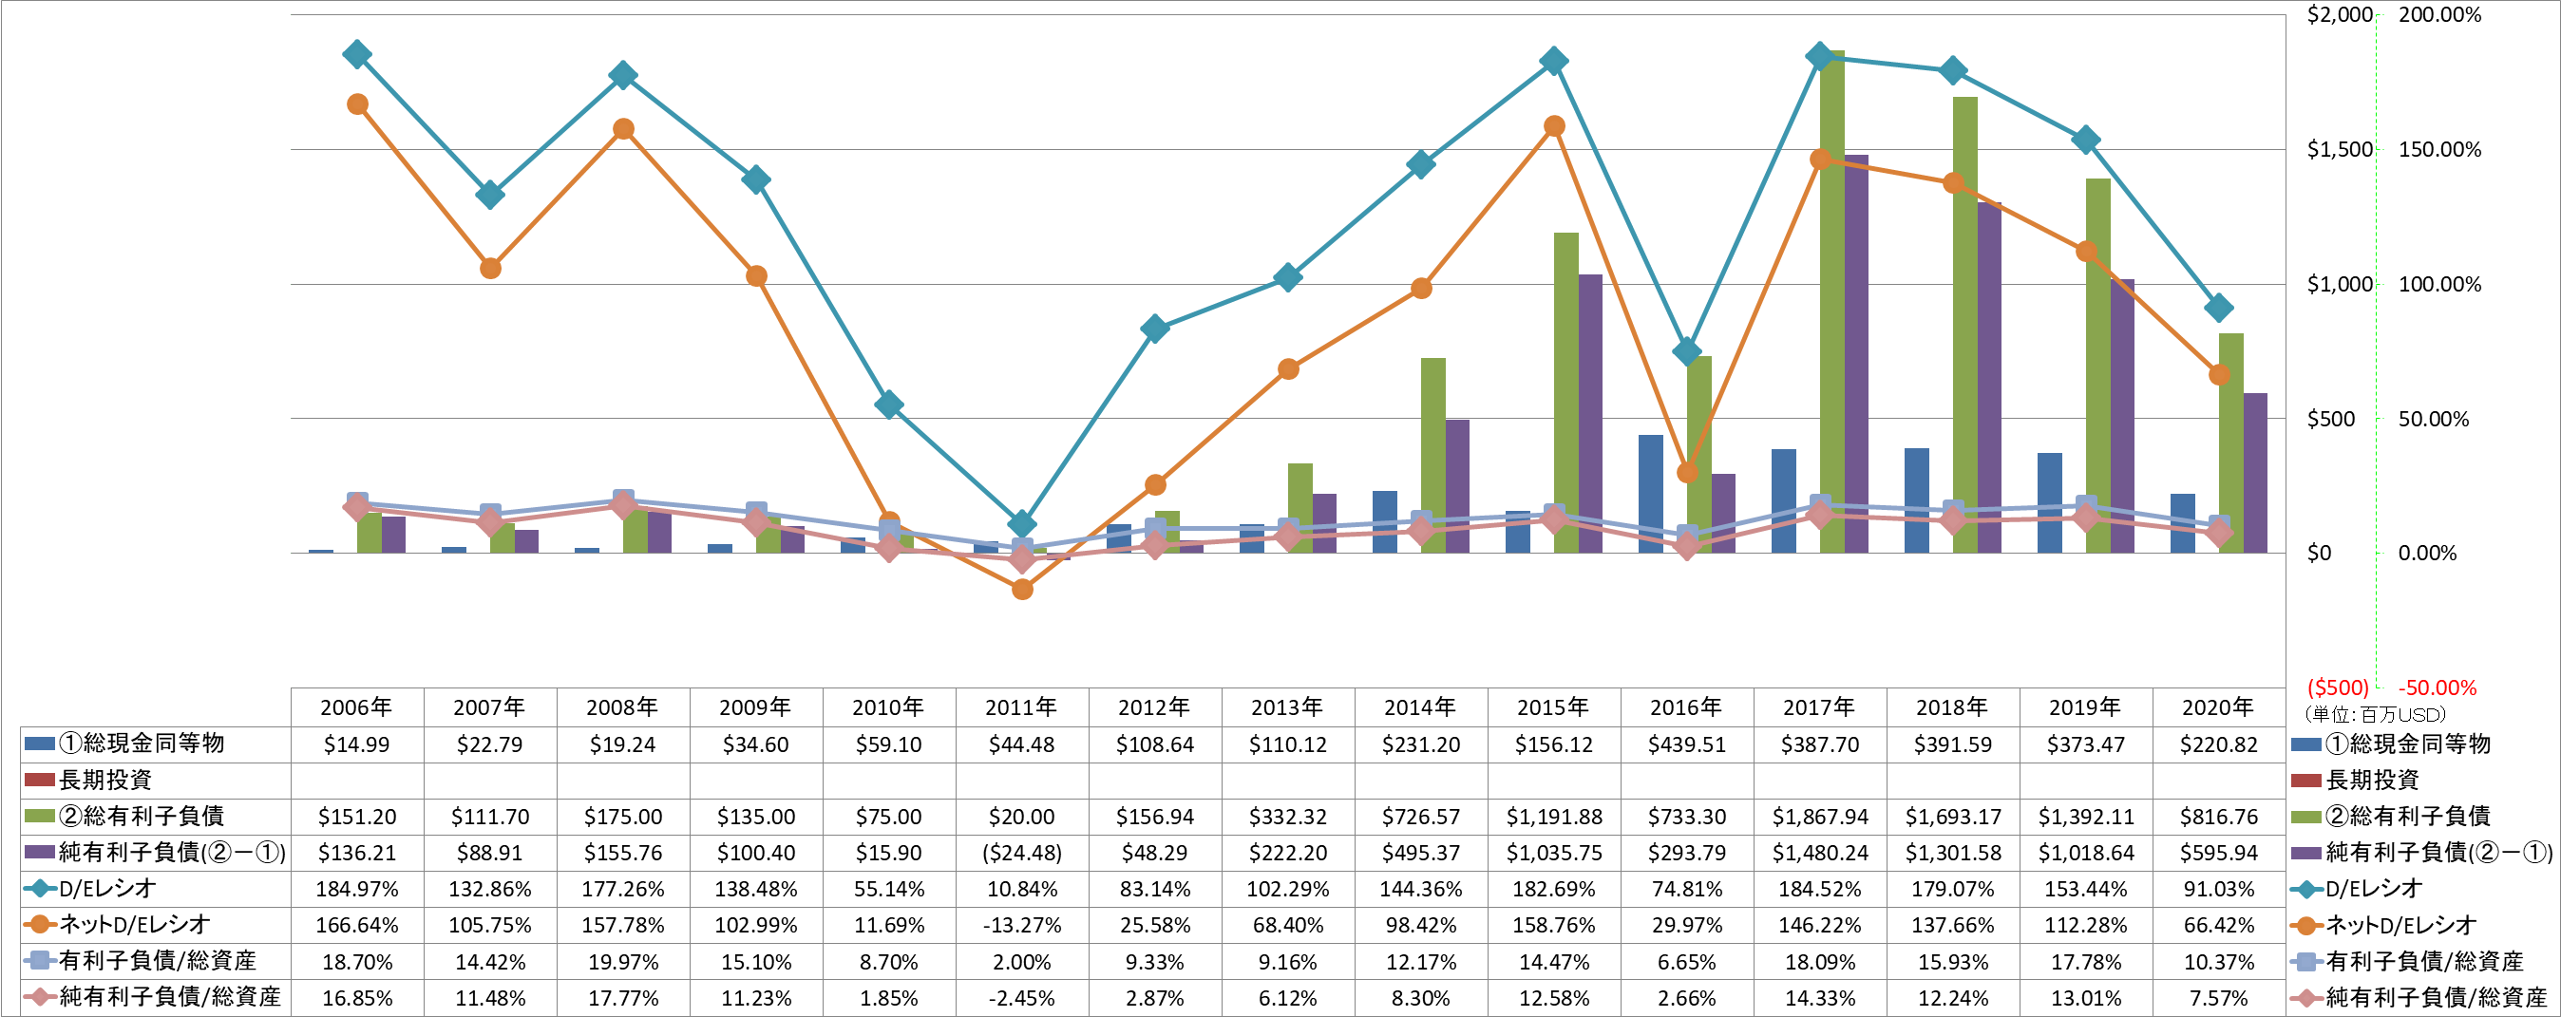2561x1017 pixels.
Task: Click the teal diamond marker beside left D/Eレシオ
Action: pos(39,889)
